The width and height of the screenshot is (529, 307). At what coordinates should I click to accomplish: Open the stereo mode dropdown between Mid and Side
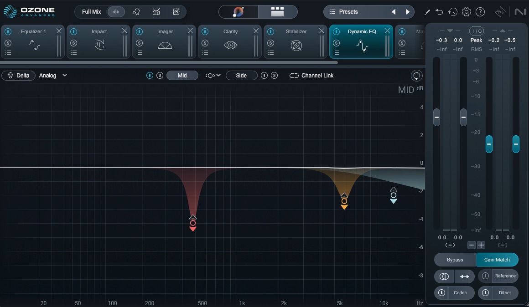(213, 76)
